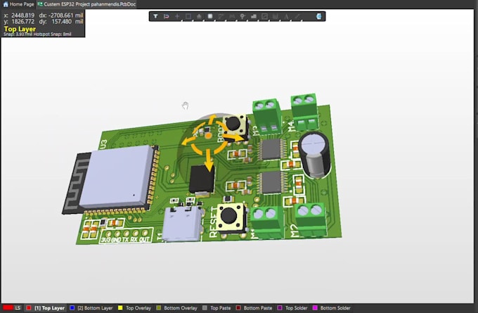Select the upper motor driver IC
Viewport: 478px width, 313px height.
click(271, 150)
